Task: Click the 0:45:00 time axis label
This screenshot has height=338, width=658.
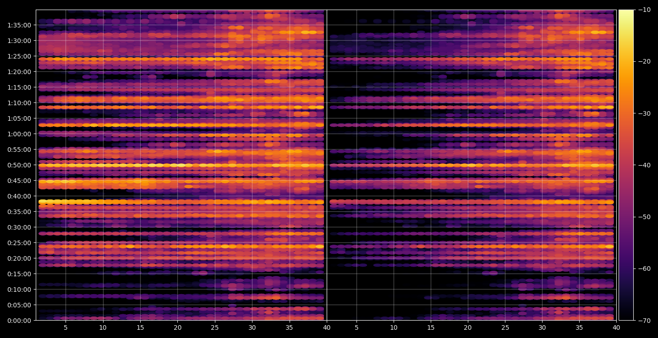Action: [20, 181]
